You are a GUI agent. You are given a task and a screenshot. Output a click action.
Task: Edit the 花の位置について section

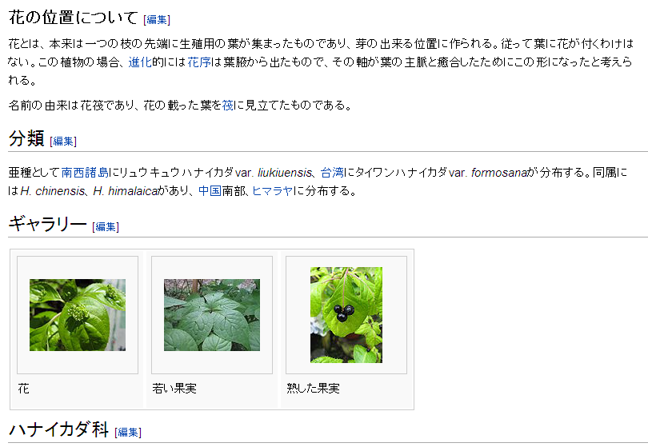157,19
